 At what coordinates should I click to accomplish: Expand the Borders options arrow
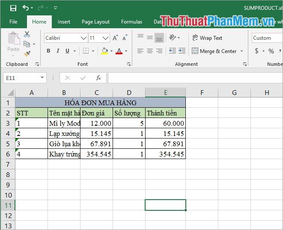pos(93,51)
